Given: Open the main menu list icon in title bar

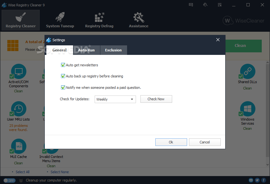Looking at the screenshot, I should pos(219,5).
